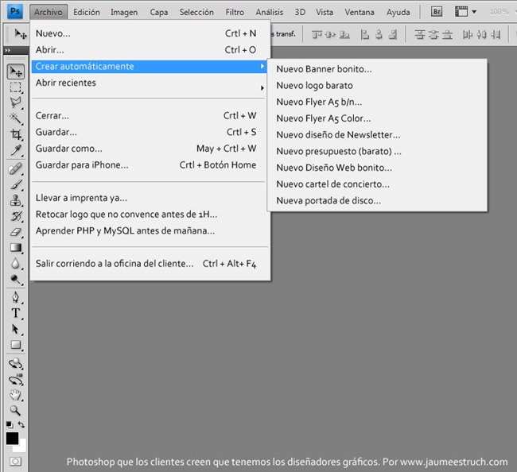Pick the black foreground color swatch
The height and width of the screenshot is (472, 517).
click(x=12, y=439)
